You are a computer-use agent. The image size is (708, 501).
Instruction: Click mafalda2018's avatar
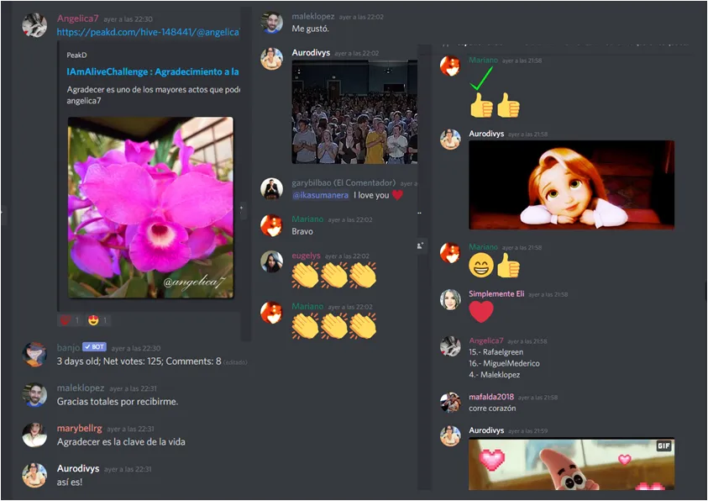coord(450,403)
